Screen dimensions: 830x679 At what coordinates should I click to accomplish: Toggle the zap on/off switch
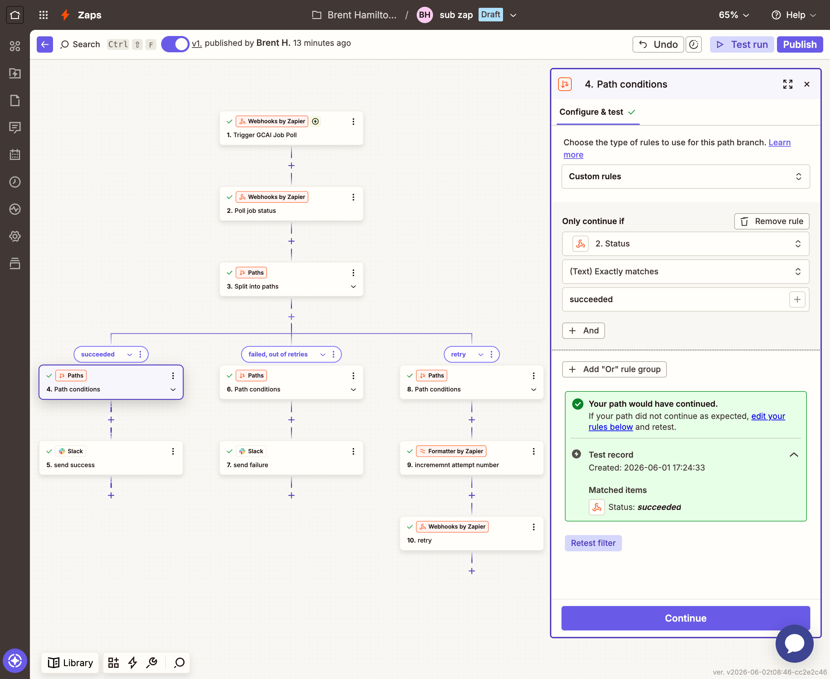click(175, 44)
